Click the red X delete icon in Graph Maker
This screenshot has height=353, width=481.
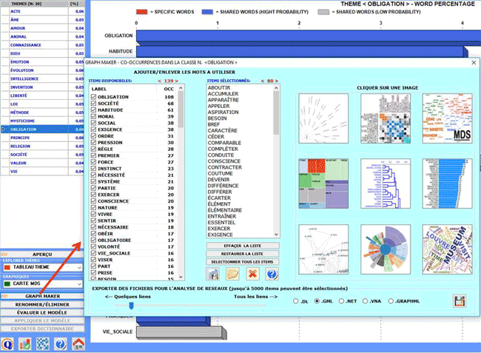pos(252,274)
